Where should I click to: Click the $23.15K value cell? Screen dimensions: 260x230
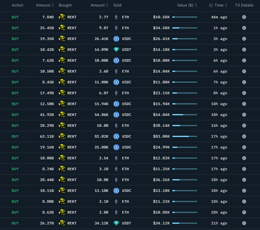pos(161,93)
